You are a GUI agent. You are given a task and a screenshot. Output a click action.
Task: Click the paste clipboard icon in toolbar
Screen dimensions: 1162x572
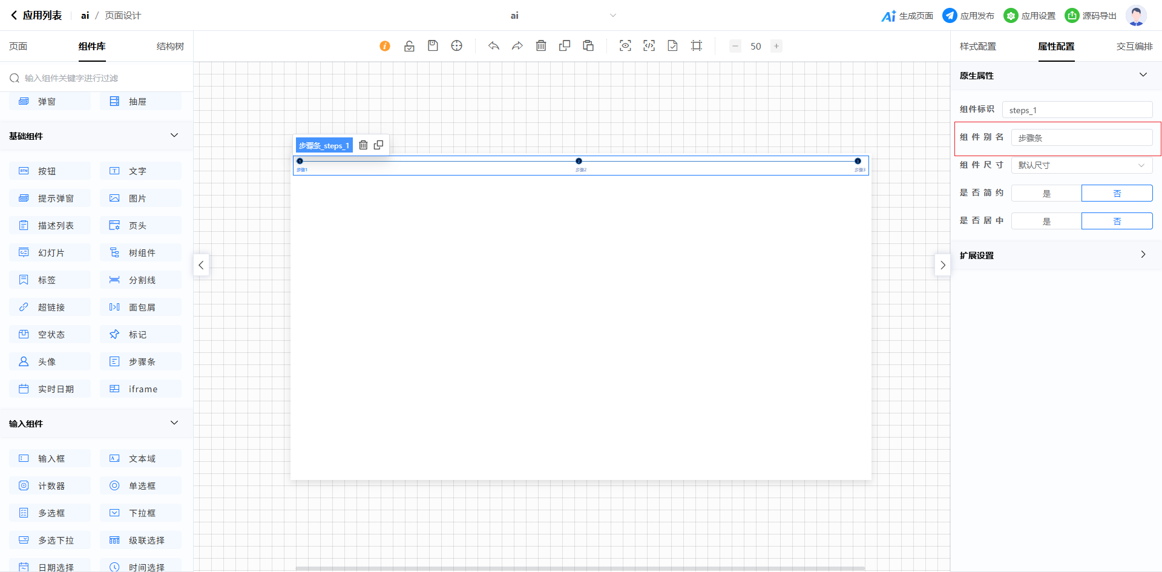click(588, 46)
